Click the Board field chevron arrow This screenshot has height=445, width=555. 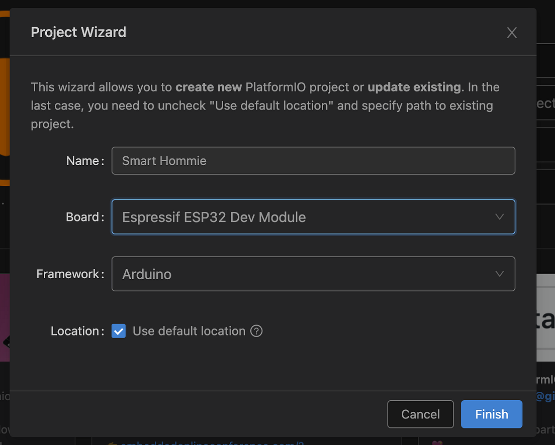pyautogui.click(x=499, y=217)
